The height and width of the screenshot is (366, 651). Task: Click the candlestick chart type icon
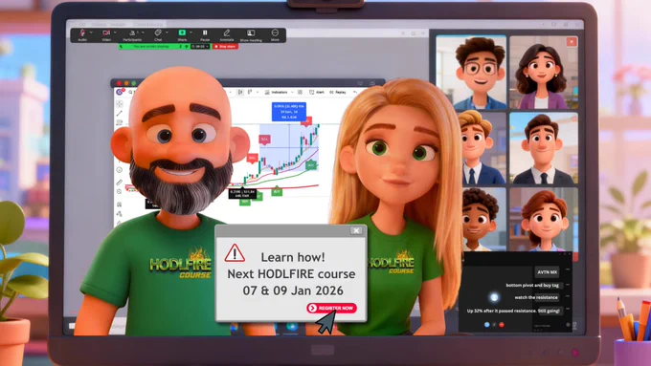(240, 92)
